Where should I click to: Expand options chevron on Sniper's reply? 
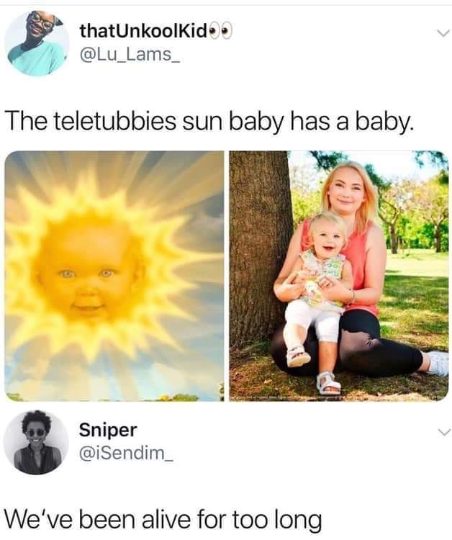click(x=443, y=431)
